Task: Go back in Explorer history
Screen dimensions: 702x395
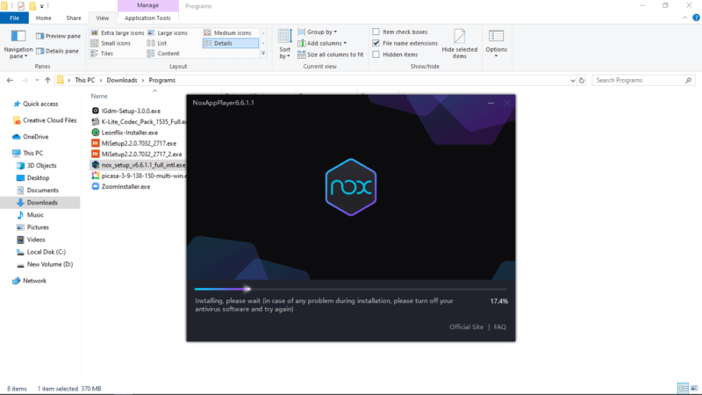Action: 10,80
